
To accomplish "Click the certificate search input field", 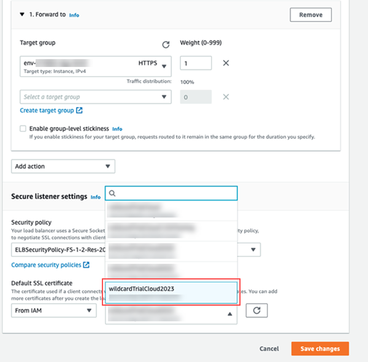I will coord(175,194).
